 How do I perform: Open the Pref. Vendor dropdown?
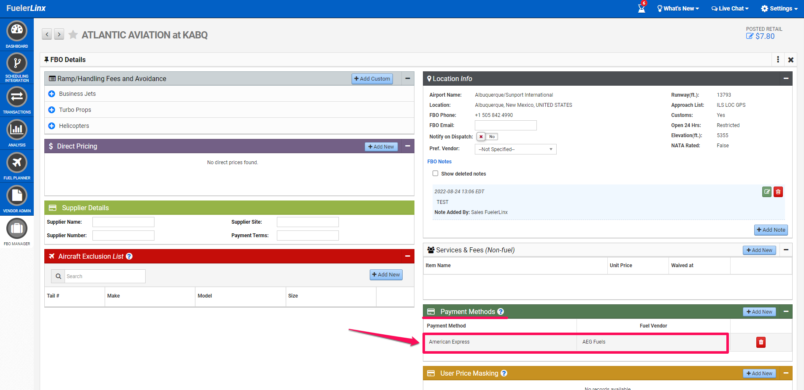(515, 149)
